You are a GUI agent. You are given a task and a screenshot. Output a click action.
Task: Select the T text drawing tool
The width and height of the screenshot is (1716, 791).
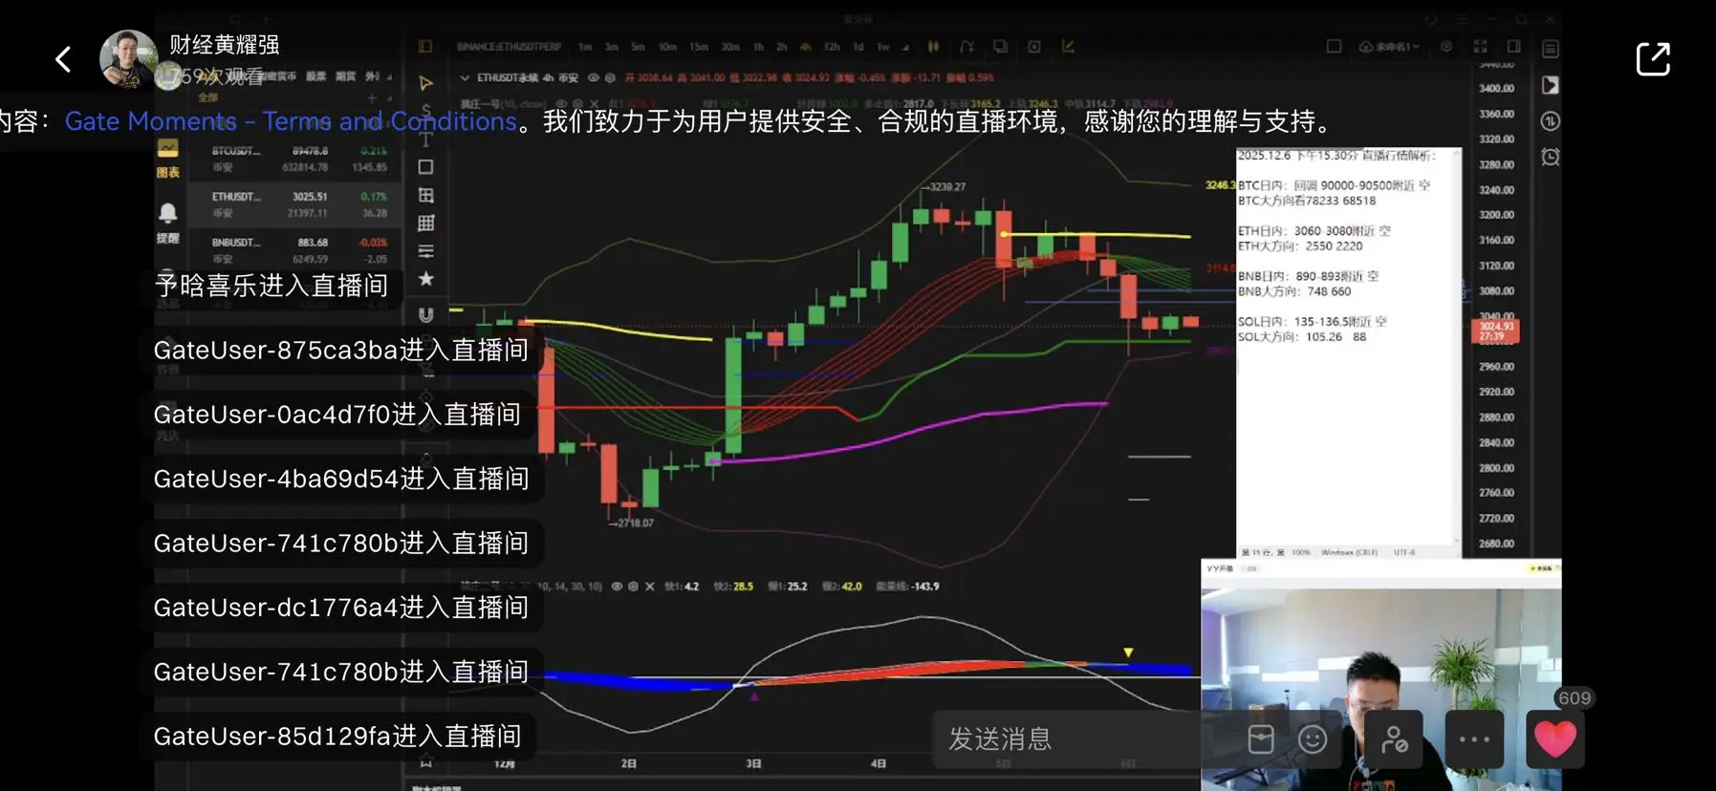[426, 139]
